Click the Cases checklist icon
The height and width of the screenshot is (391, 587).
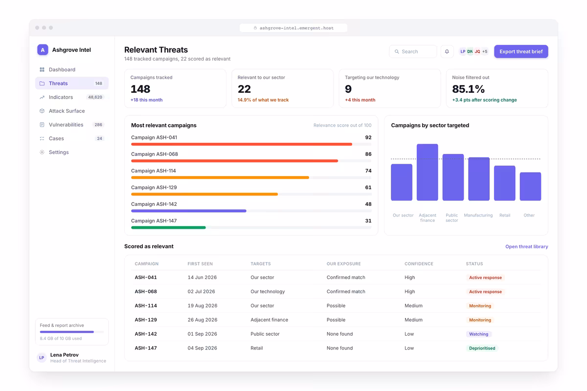[x=42, y=138]
